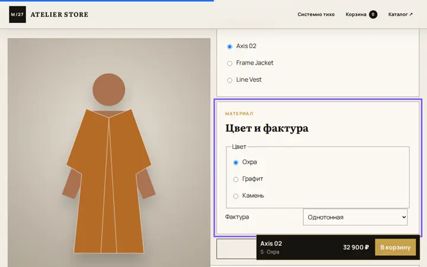The height and width of the screenshot is (267, 427).
Task: Click the Цвет и фактура heading
Action: click(267, 128)
